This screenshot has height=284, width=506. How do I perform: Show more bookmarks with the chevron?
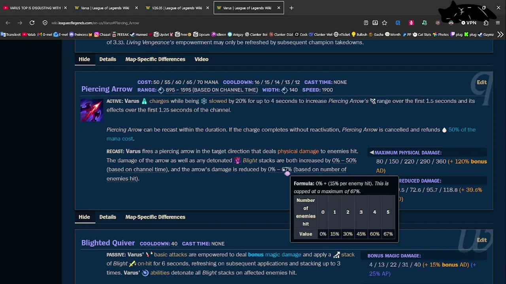point(500,35)
